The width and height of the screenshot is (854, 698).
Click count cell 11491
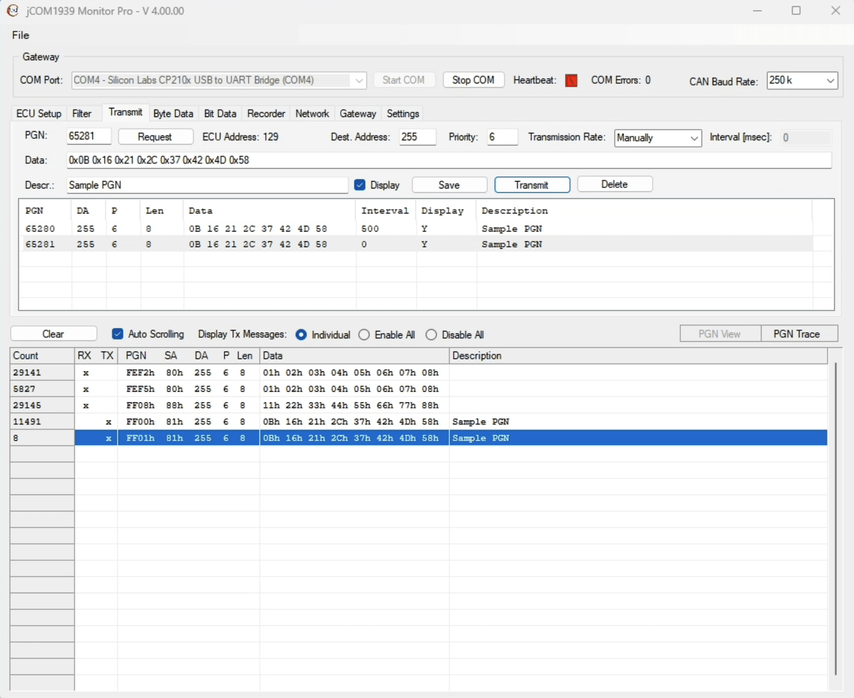[x=42, y=422]
